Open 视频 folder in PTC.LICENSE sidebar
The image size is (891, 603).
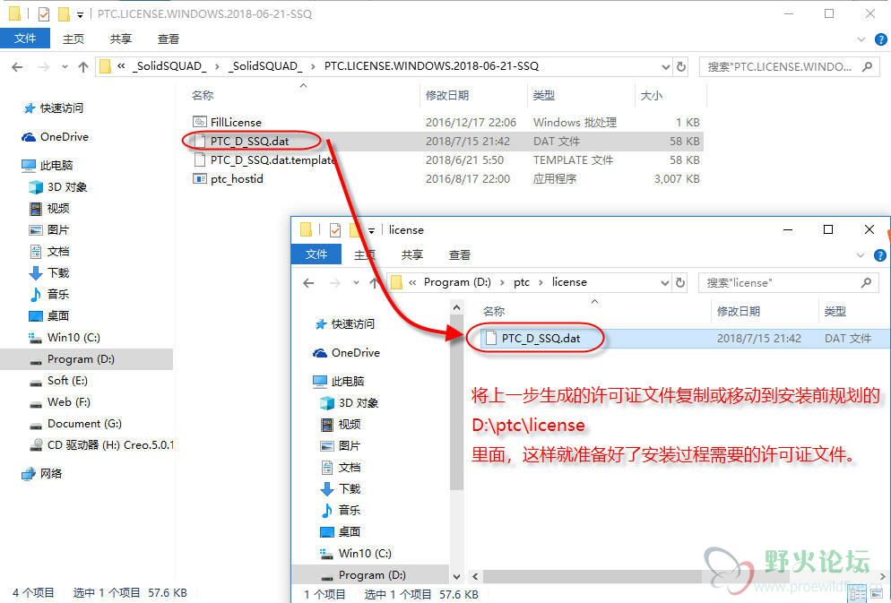(50, 209)
